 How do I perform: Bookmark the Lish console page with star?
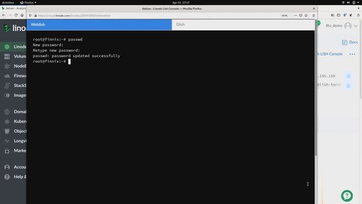pyautogui.click(x=306, y=15)
